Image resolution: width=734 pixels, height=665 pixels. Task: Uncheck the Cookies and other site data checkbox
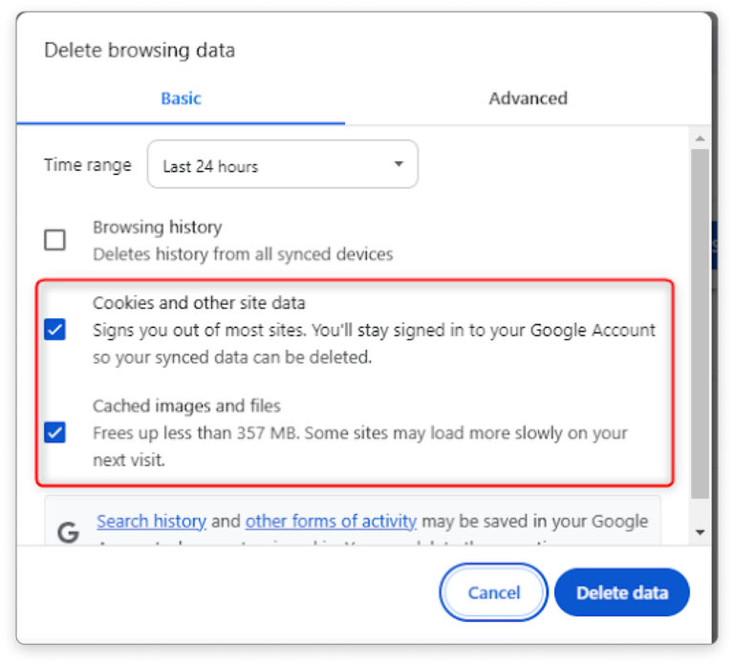[55, 331]
